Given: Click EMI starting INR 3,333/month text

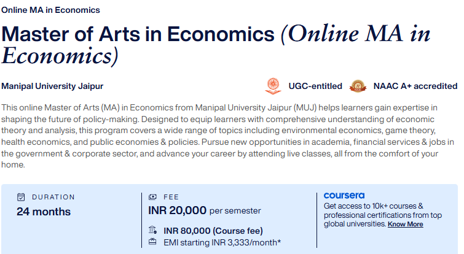Looking at the screenshot, I should point(222,242).
